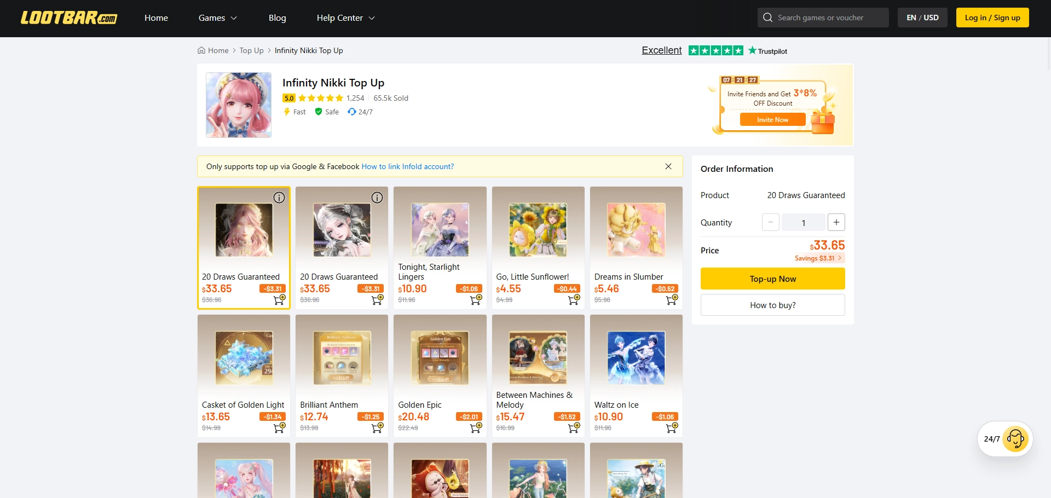Select the Brilliant Anthem card image
This screenshot has width=1051, height=498.
(342, 358)
